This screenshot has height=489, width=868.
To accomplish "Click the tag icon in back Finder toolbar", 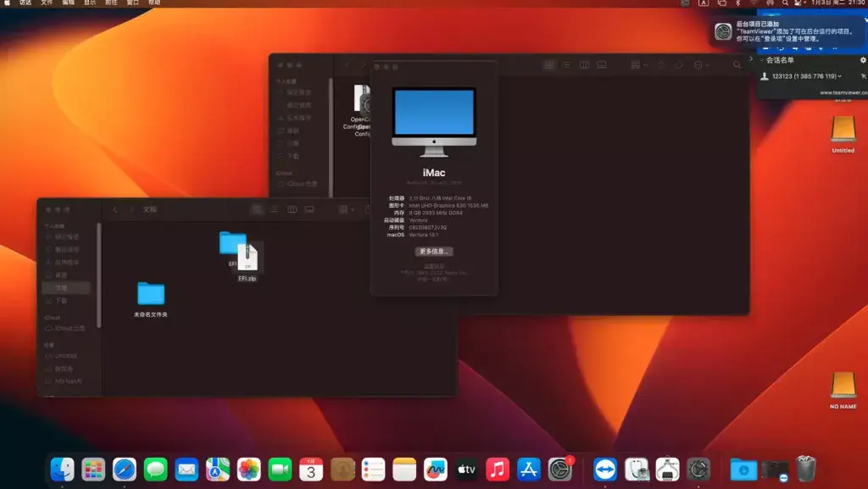I will (x=679, y=65).
